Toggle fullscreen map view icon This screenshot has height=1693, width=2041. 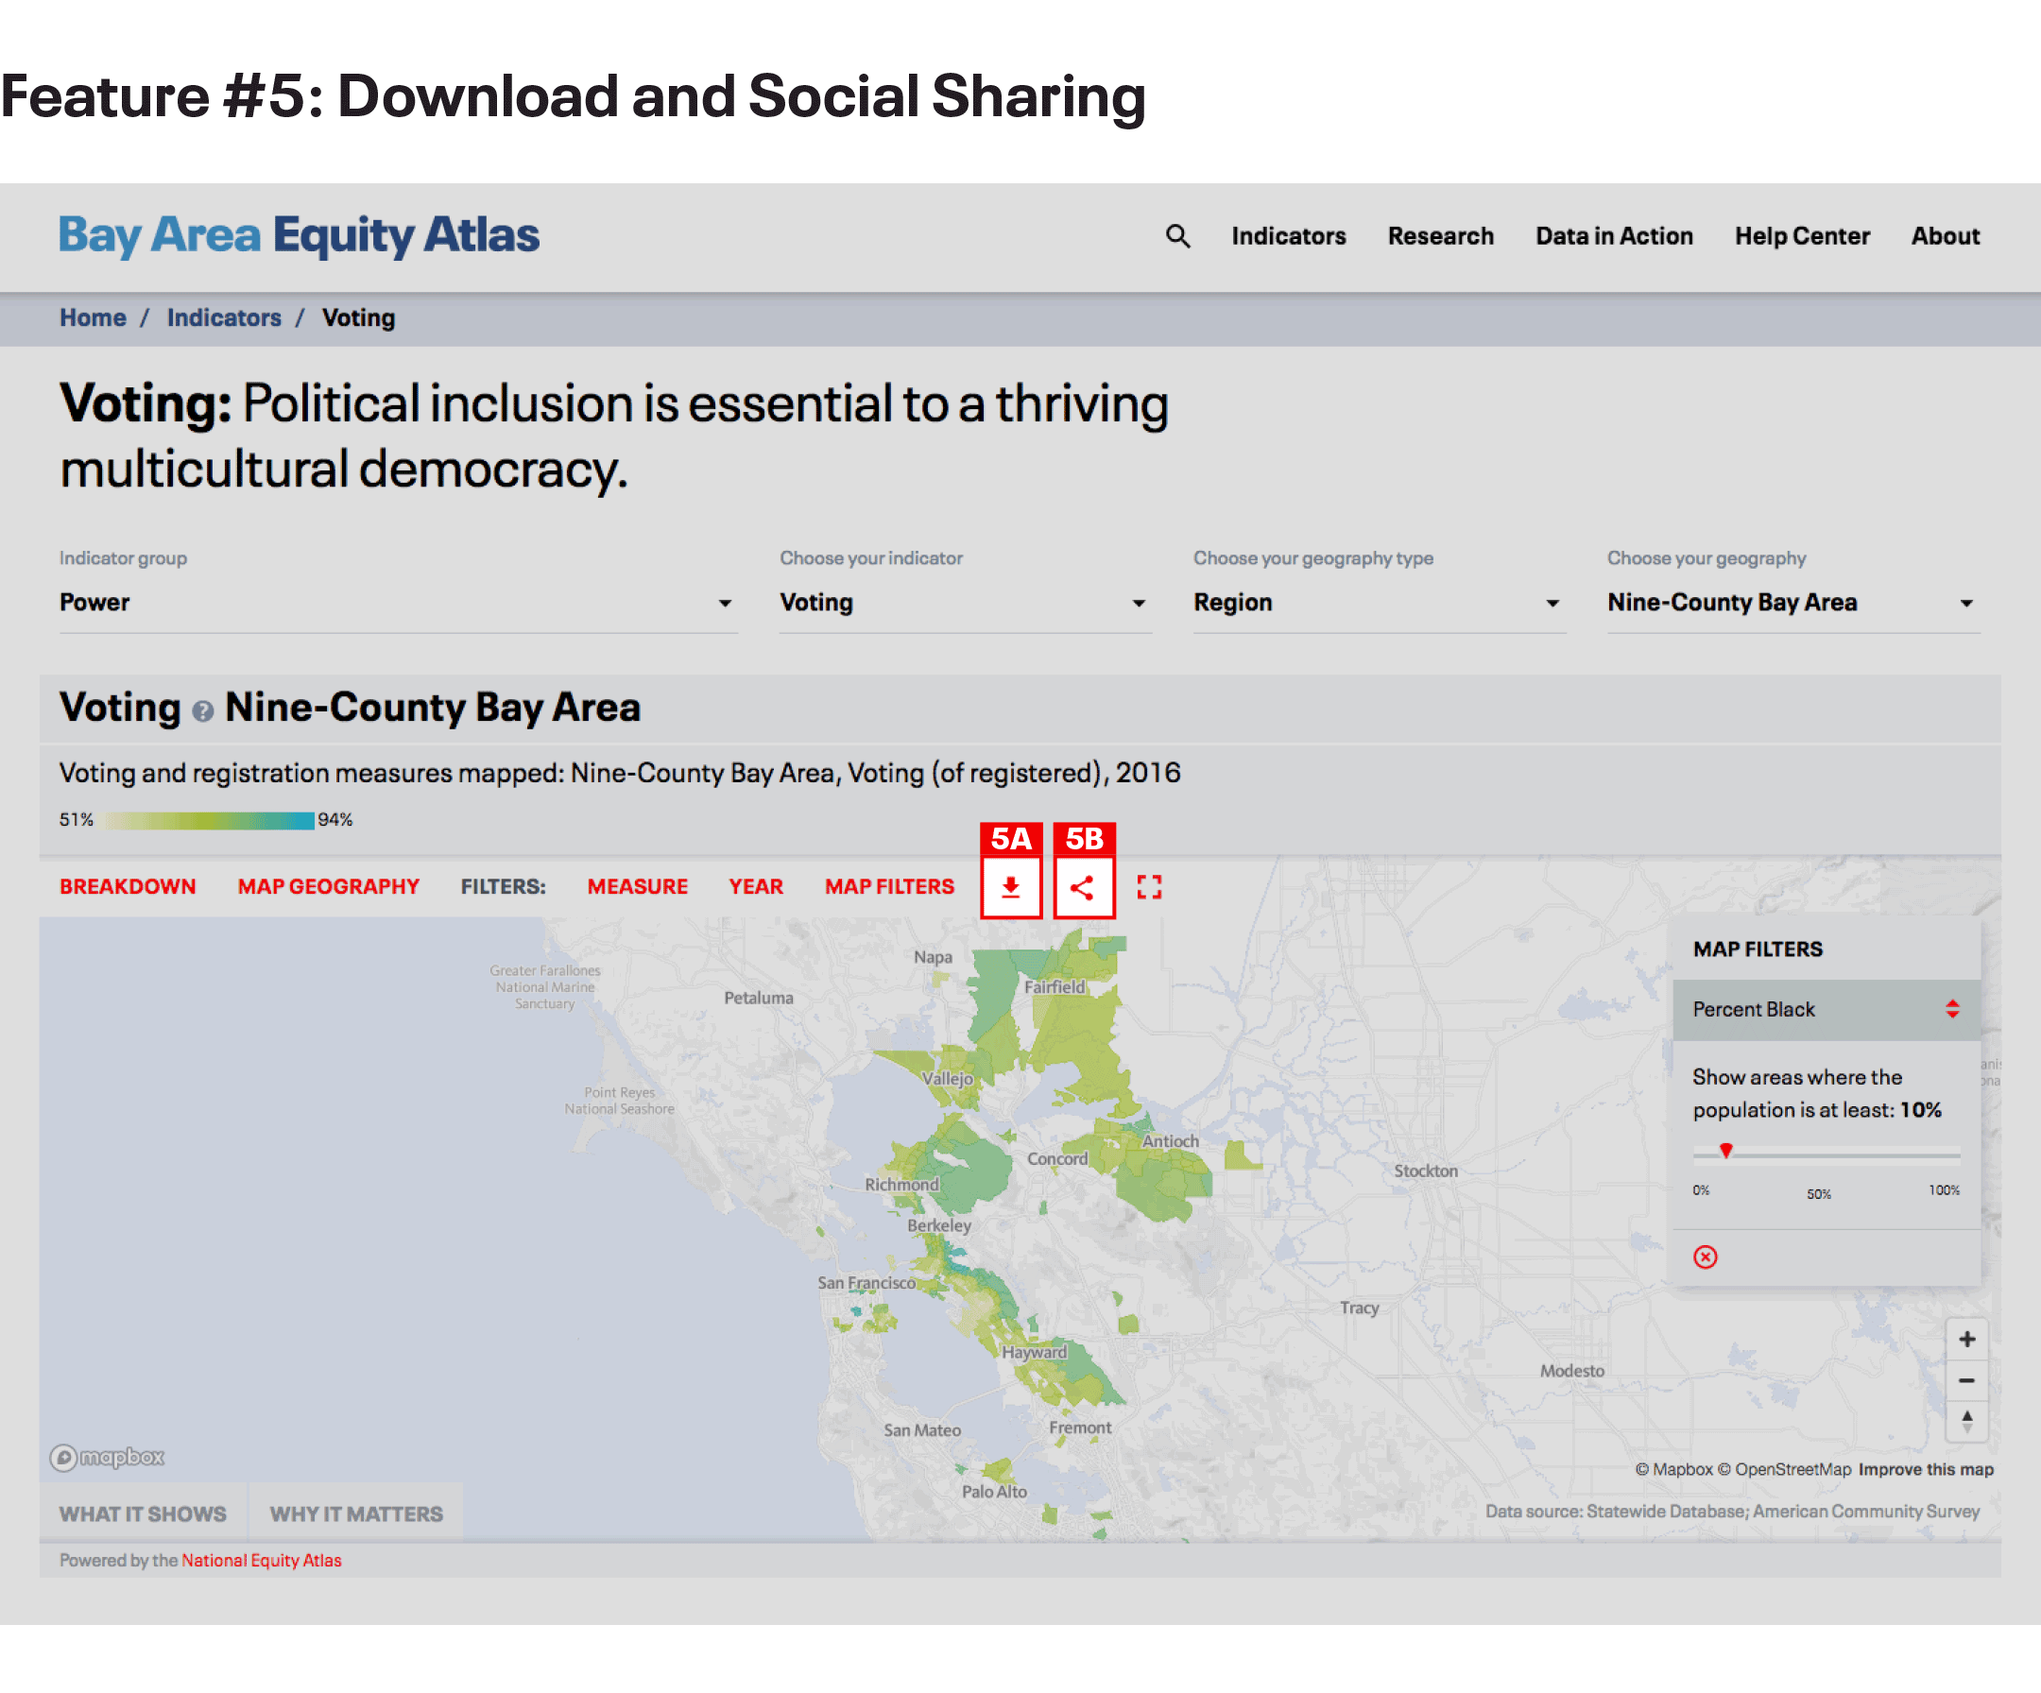point(1149,886)
